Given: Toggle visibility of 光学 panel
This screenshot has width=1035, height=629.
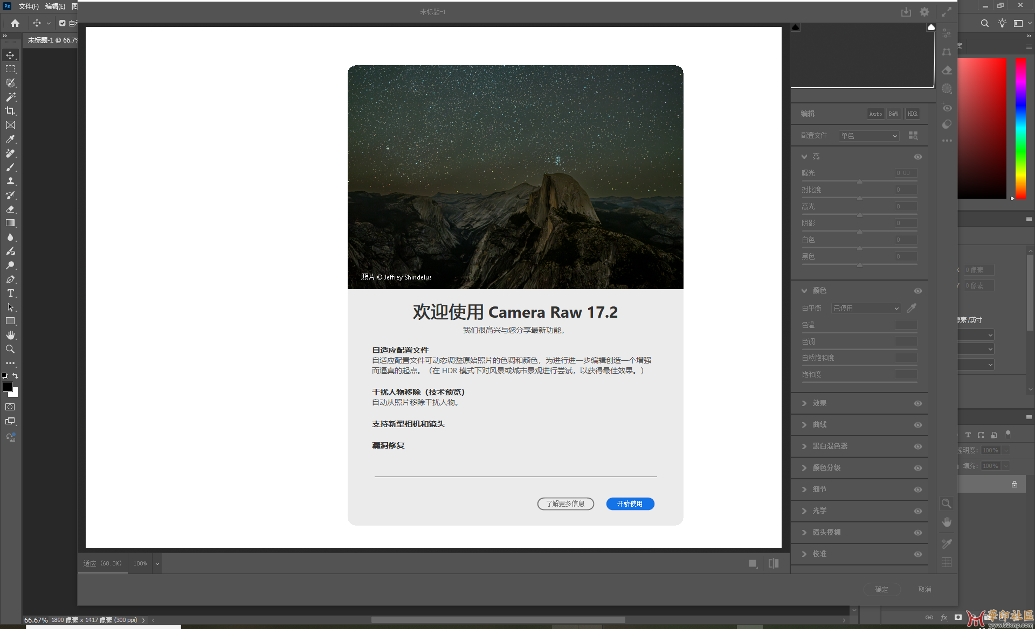Looking at the screenshot, I should [918, 511].
